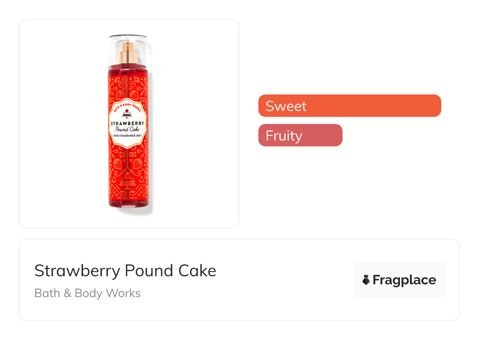The image size is (479, 340).
Task: Click the "Bath & Body Works" arc on label
Action: point(128,108)
